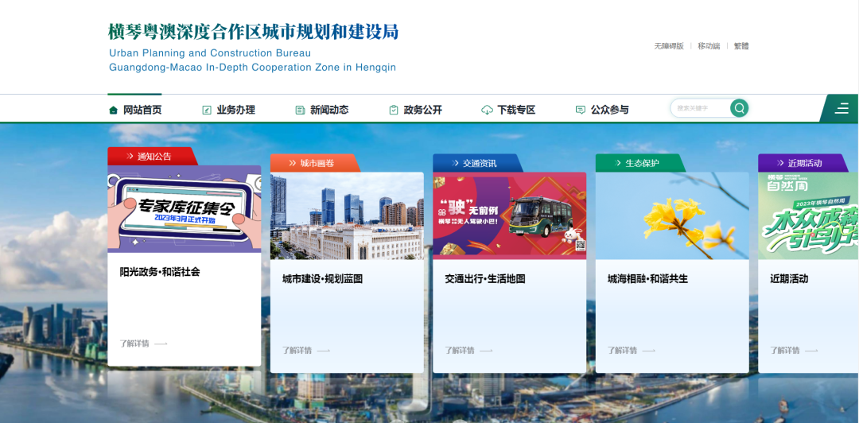Click the driverless bus banner thumbnail
The image size is (859, 423).
pyautogui.click(x=509, y=215)
